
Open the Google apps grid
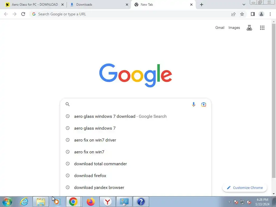262,28
